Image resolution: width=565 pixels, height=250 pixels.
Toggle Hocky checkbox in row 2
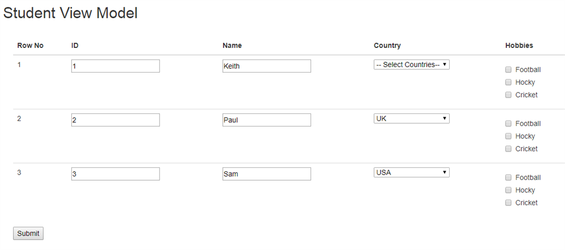[508, 136]
